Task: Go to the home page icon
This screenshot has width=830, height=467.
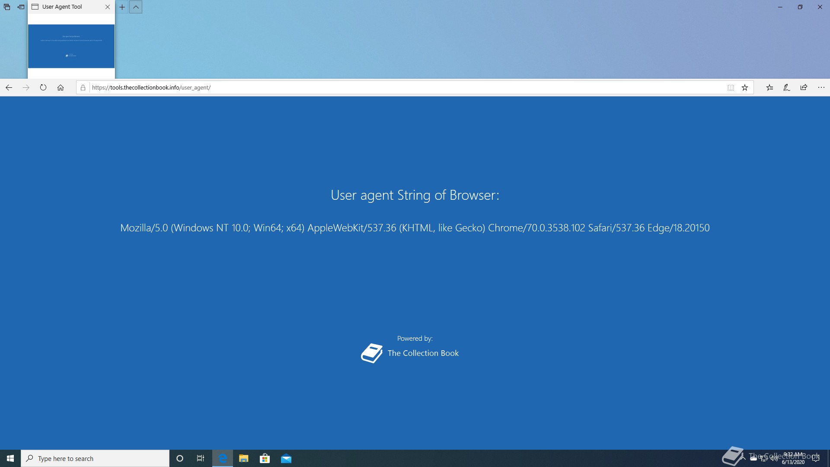Action: [61, 87]
